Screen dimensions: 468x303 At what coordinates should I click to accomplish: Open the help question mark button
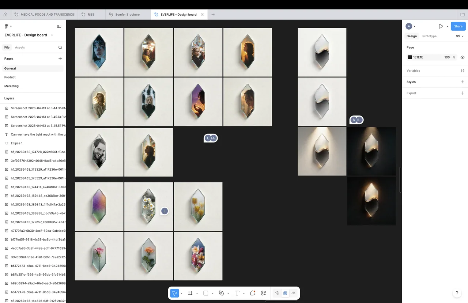[x=457, y=293]
